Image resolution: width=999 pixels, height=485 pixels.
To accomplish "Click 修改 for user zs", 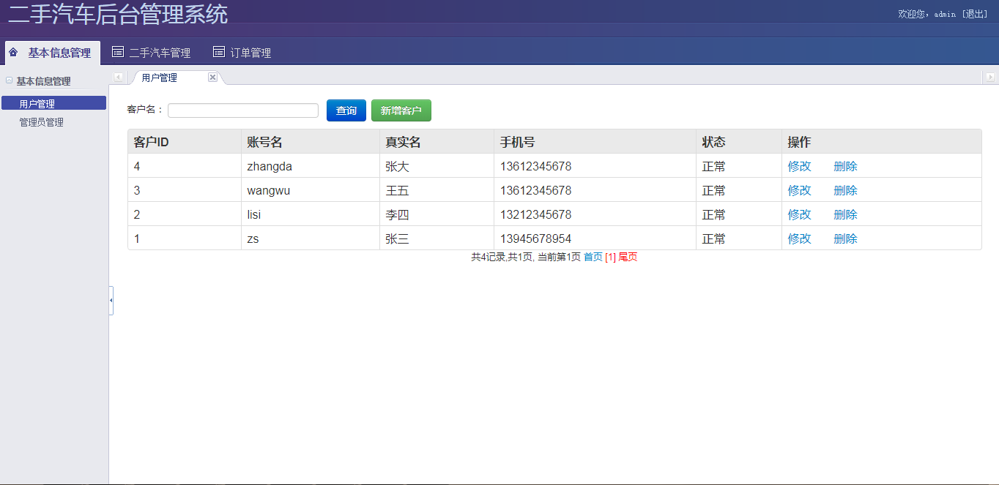I will click(x=800, y=238).
